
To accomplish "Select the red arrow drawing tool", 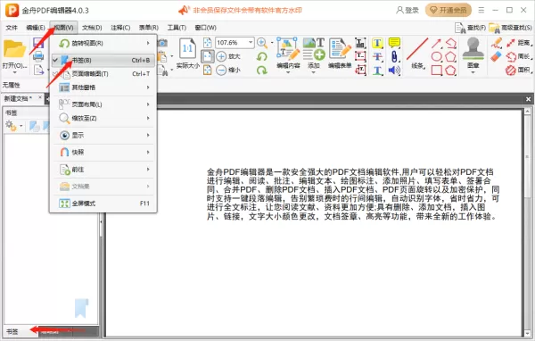I will (436, 44).
